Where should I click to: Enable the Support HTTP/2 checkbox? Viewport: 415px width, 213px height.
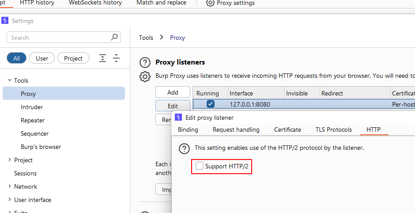[200, 166]
